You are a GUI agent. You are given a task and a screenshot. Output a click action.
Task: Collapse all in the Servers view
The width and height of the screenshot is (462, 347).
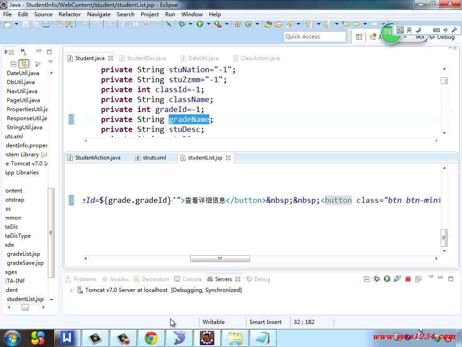click(366, 279)
